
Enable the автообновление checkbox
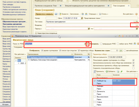[x=125, y=51]
